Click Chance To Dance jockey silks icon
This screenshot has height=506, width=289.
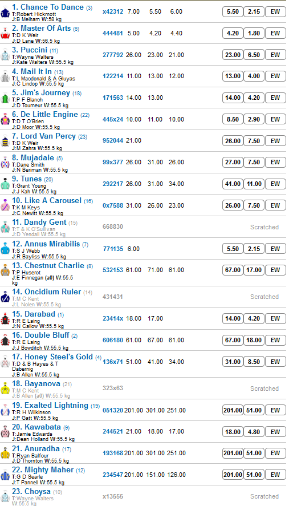5,12
